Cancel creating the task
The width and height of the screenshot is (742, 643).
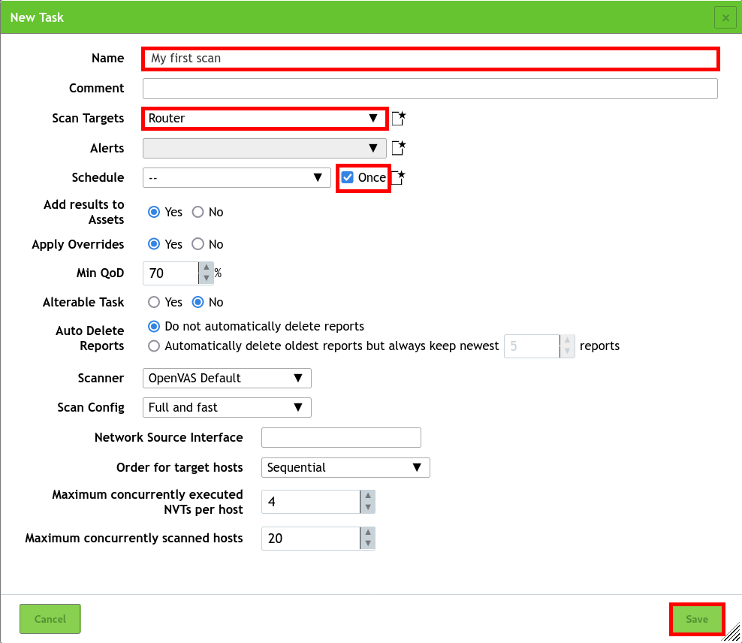[x=50, y=619]
